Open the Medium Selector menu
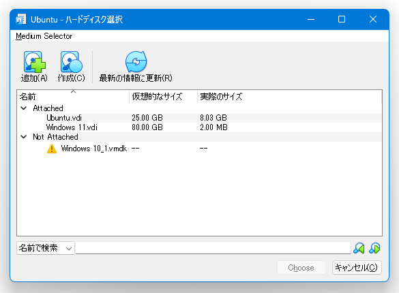The width and height of the screenshot is (399, 293). pyautogui.click(x=44, y=36)
